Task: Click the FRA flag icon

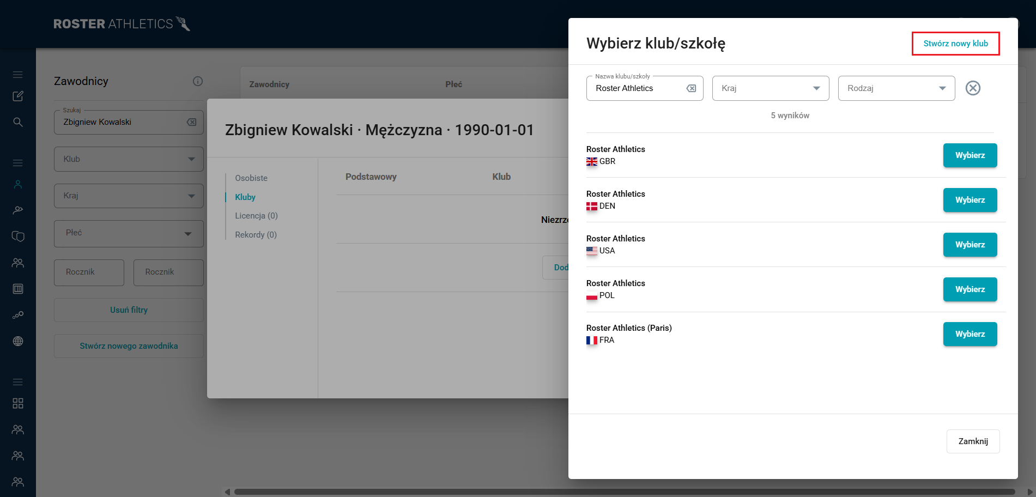Action: tap(592, 341)
